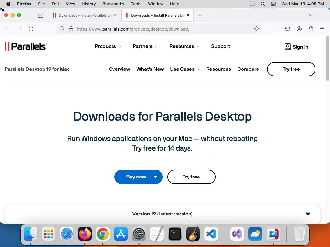Open the History menu
This screenshot has width=330, height=247.
click(x=89, y=4)
